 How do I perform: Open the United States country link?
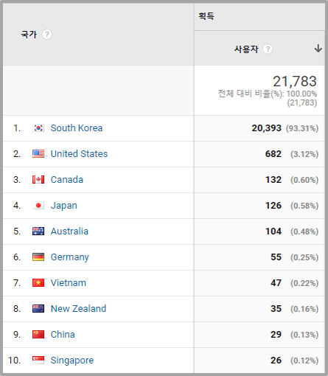[x=79, y=154]
